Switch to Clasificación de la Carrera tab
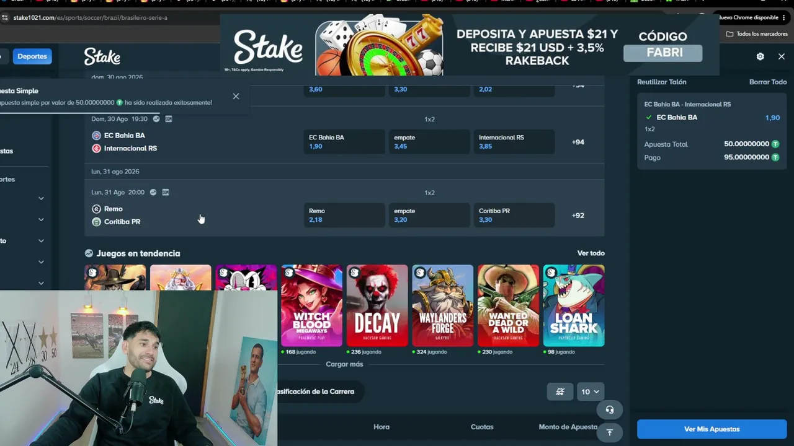794x446 pixels. [316, 391]
